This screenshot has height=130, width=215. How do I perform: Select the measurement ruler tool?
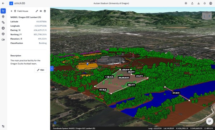(x=3, y=22)
